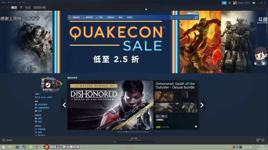Open the 实验室 link in store navigation
Screen dimensions: 268x150
(129, 17)
